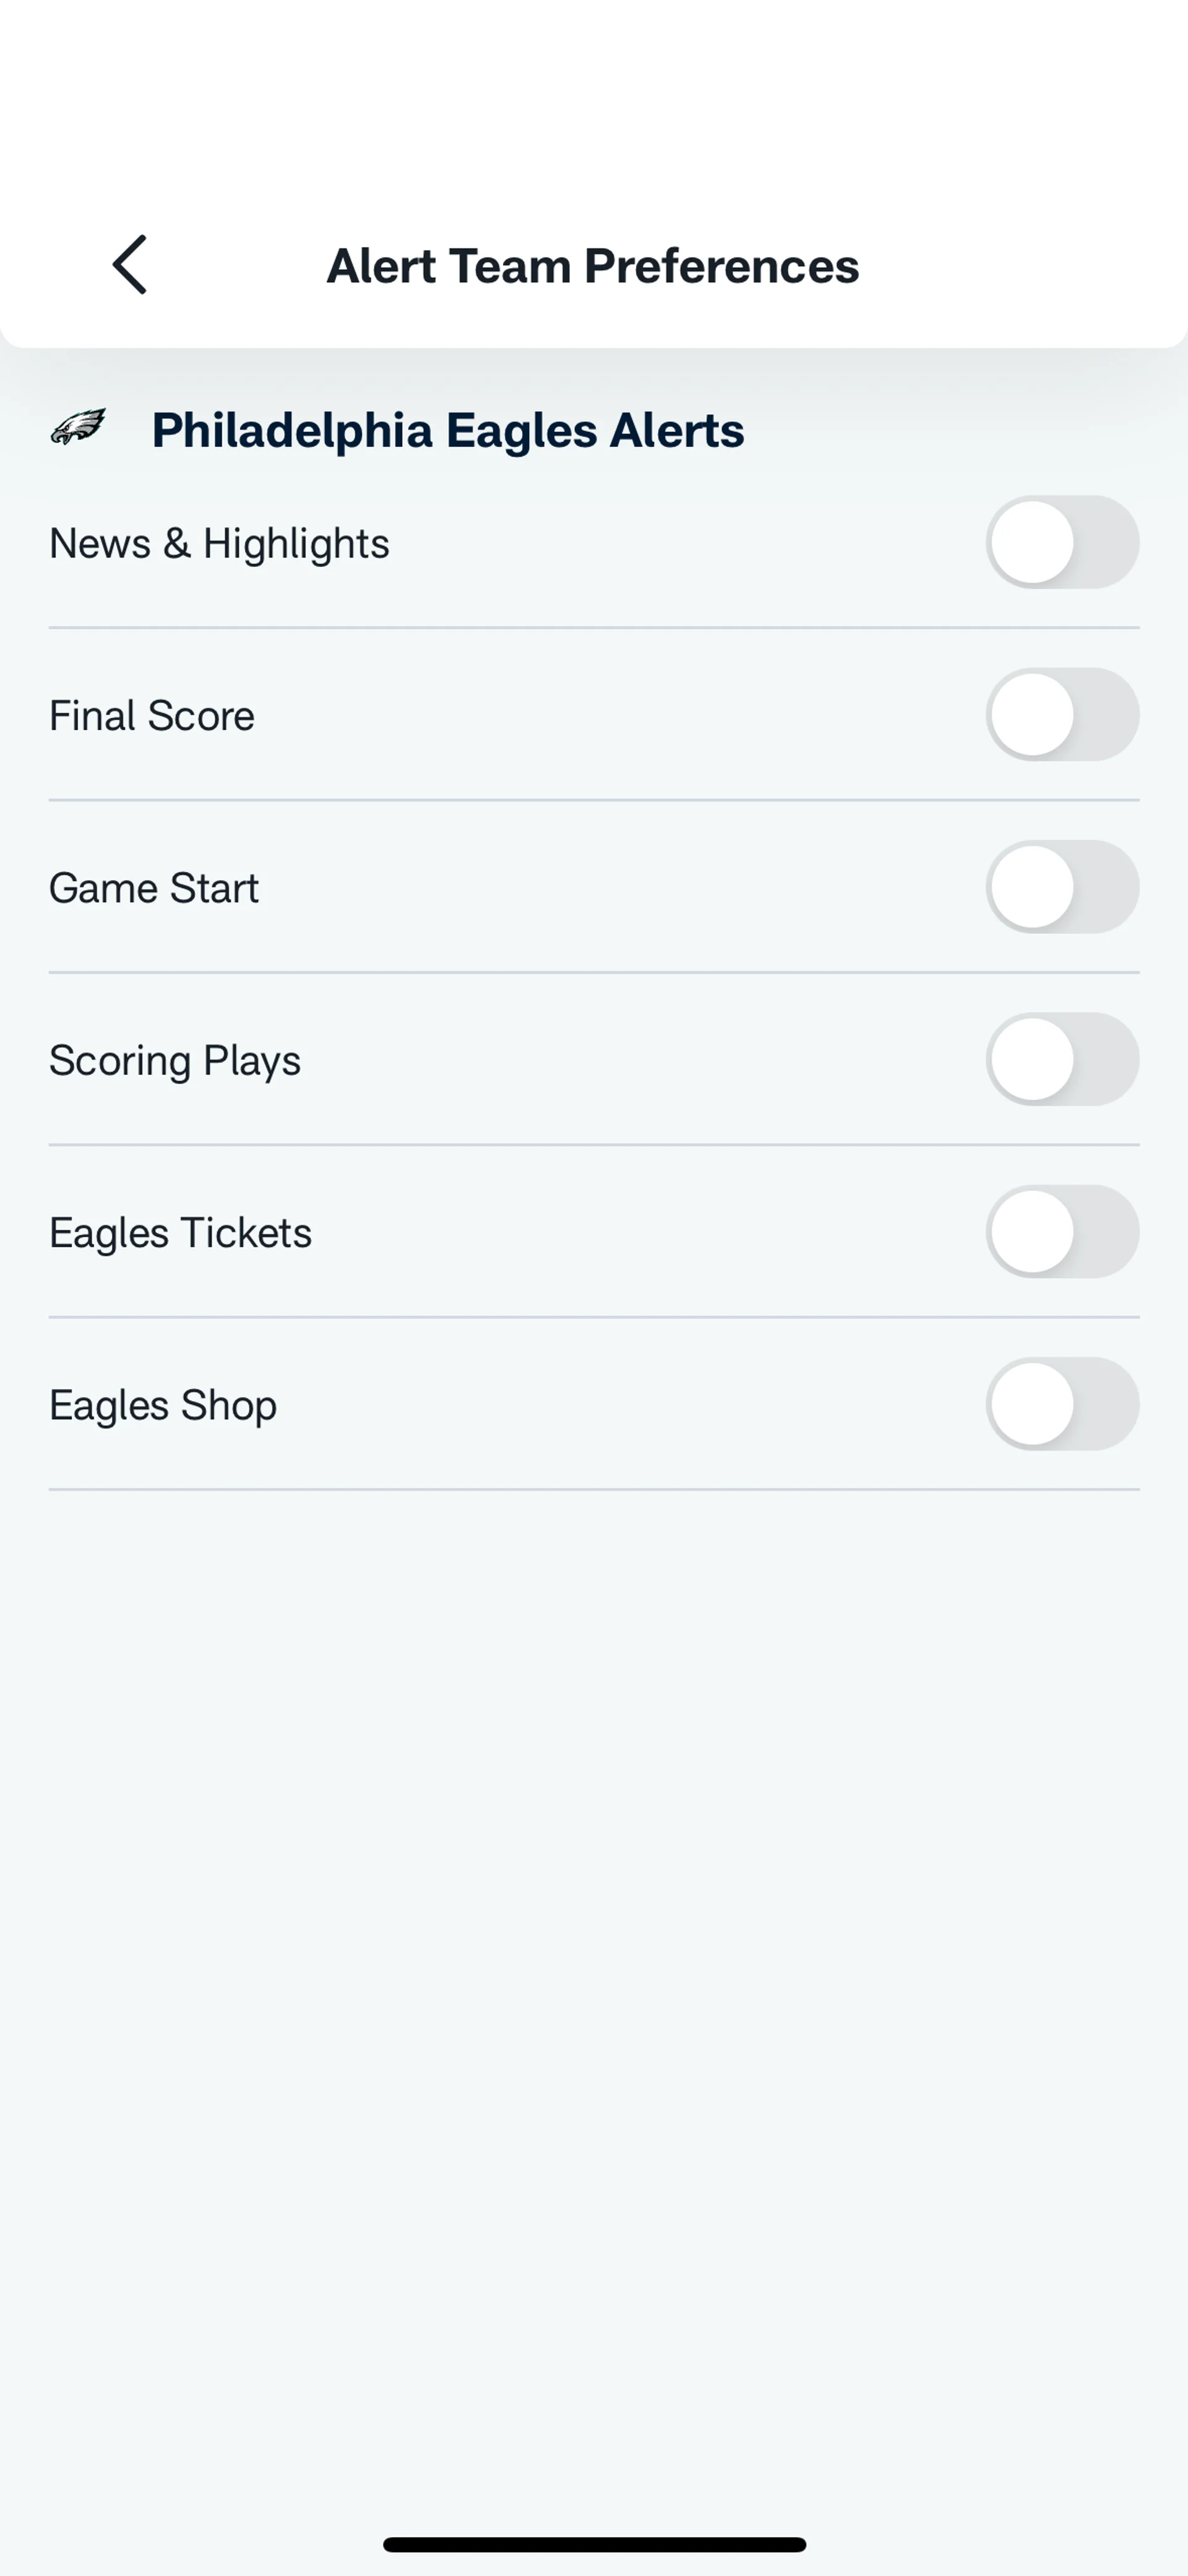Click the Alert Team Preferences title
Image resolution: width=1188 pixels, height=2576 pixels.
point(593,266)
